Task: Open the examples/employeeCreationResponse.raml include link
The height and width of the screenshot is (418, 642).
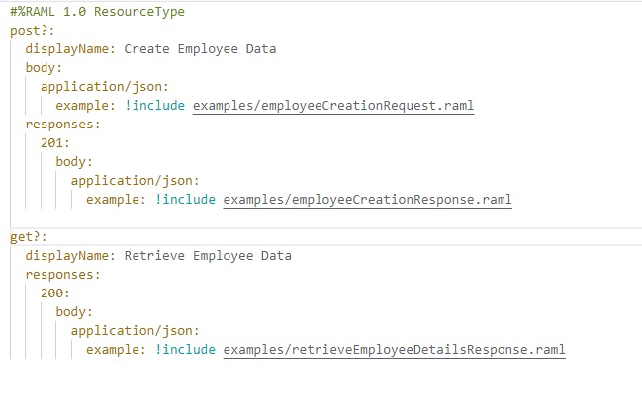Action: coord(368,200)
